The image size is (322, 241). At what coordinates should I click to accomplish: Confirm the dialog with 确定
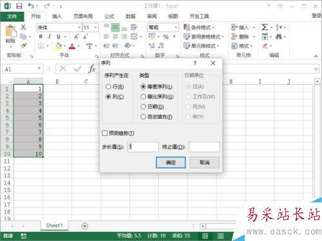[x=171, y=163]
